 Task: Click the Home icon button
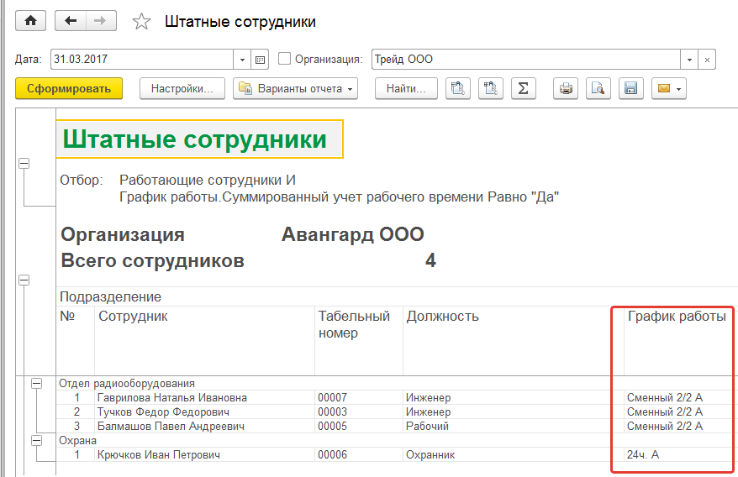click(x=30, y=22)
